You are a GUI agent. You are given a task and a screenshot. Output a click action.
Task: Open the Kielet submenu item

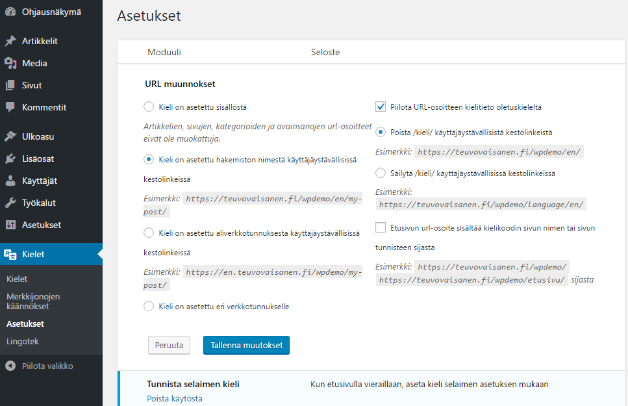pyautogui.click(x=17, y=279)
